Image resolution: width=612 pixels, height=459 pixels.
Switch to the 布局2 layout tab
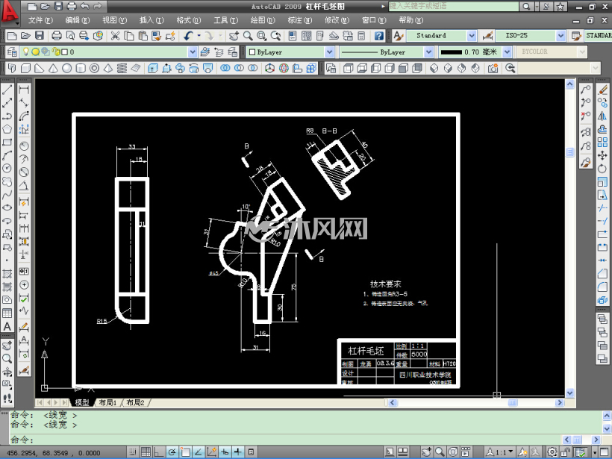point(135,402)
